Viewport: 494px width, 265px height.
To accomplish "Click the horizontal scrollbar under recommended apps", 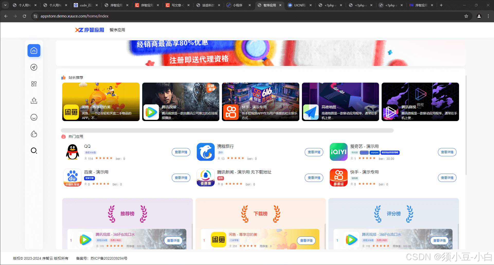I will tap(227, 130).
